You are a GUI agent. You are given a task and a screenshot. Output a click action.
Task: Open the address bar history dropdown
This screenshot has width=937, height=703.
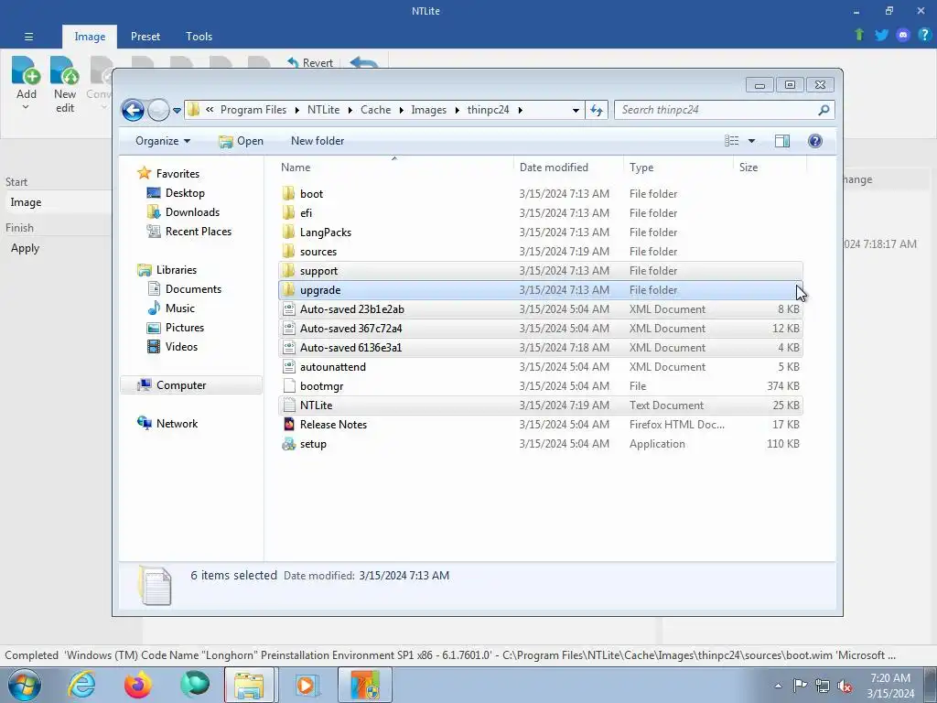[576, 110]
